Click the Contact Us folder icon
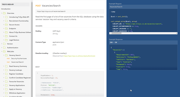The image size is (180, 97). [6, 36]
